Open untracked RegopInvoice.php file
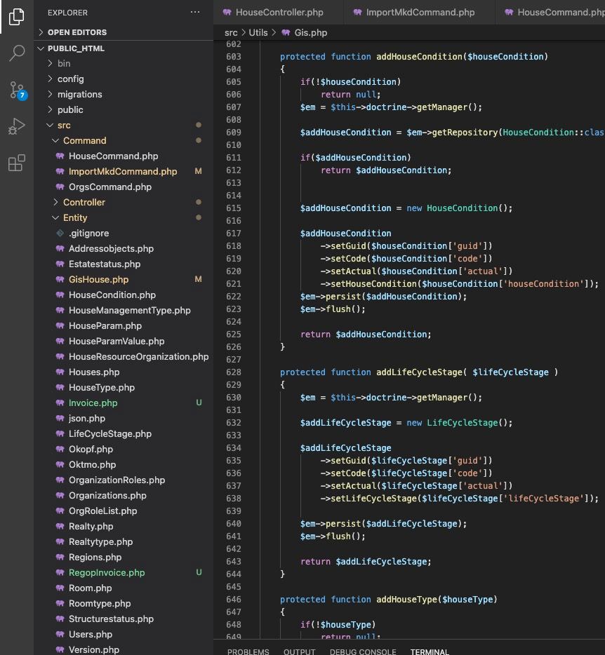 (x=124, y=573)
